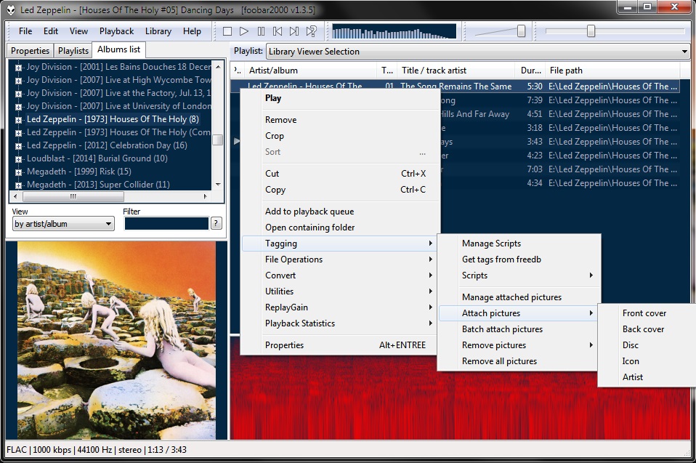Click the Houses Of The Holy album cover

point(117,340)
